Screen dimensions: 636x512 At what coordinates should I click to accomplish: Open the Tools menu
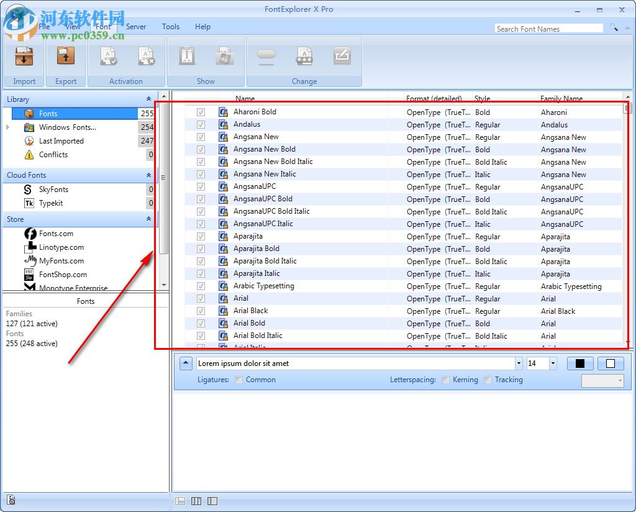[x=171, y=27]
